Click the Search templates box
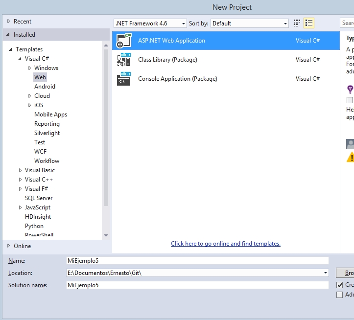 (x=347, y=23)
